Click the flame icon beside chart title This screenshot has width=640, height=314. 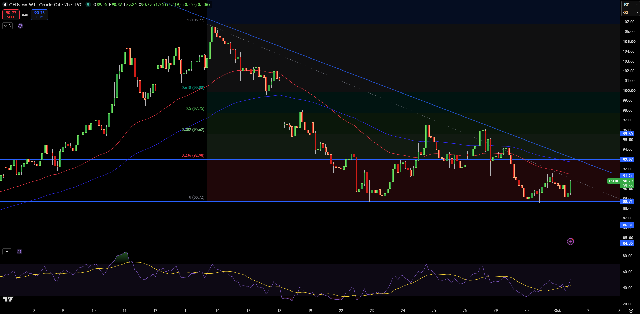[x=5, y=4]
